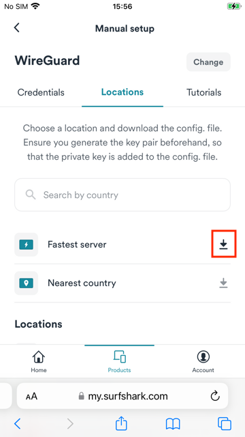Open the Account section in bottom navigation
The width and height of the screenshot is (245, 437).
pyautogui.click(x=203, y=362)
